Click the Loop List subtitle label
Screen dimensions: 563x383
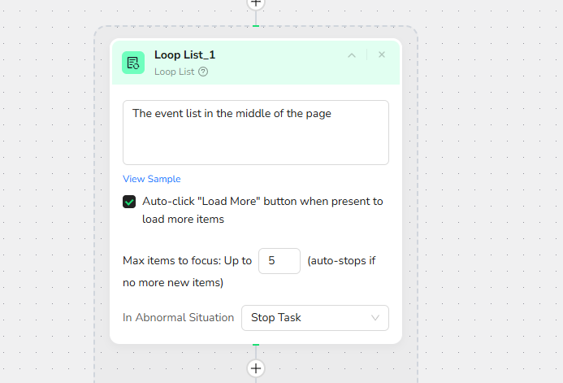tap(175, 72)
